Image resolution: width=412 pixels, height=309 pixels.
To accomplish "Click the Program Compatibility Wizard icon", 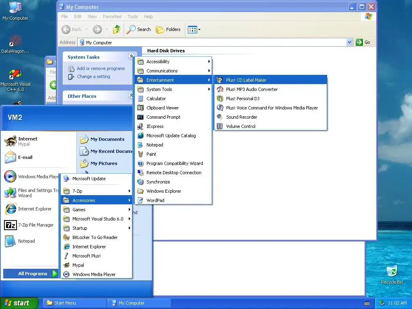I will 140,163.
